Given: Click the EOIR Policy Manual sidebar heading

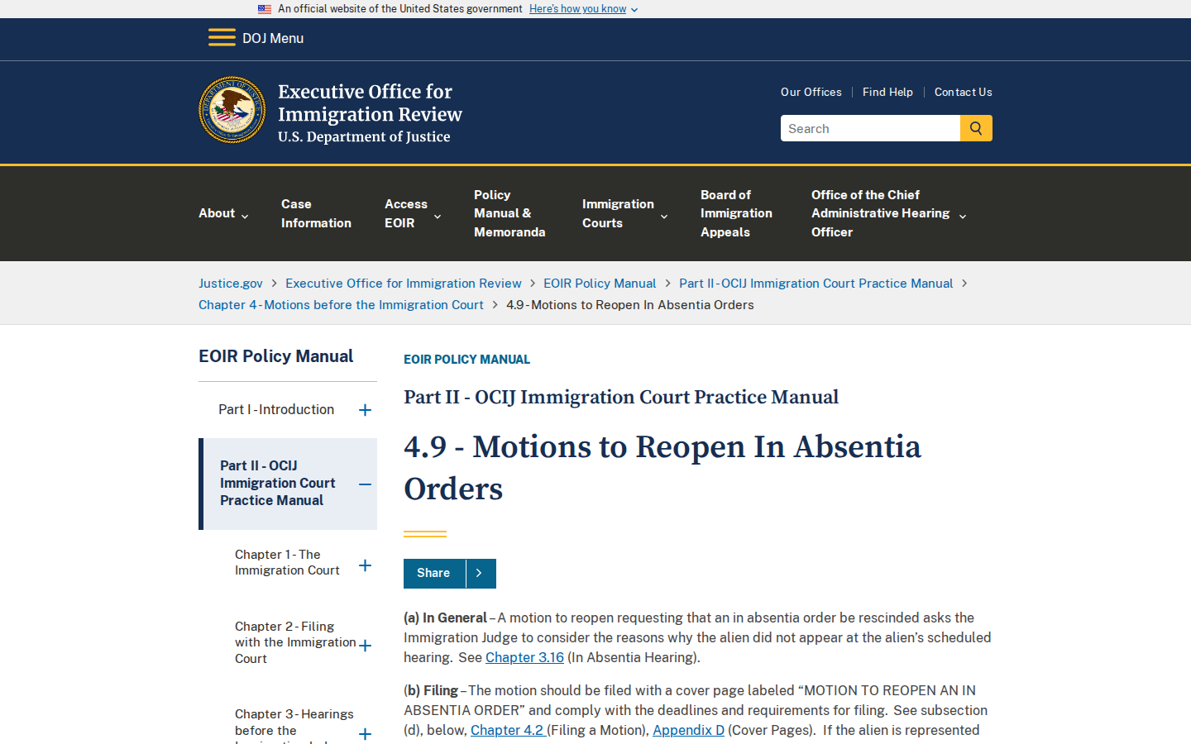Looking at the screenshot, I should (275, 356).
